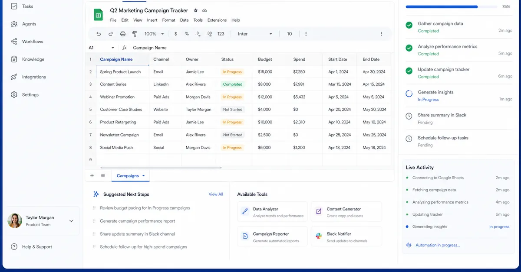The image size is (521, 272).
Task: Click the 75% progress bar
Action: pos(452,7)
